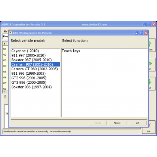Click Exit button in the dialog

137,123
